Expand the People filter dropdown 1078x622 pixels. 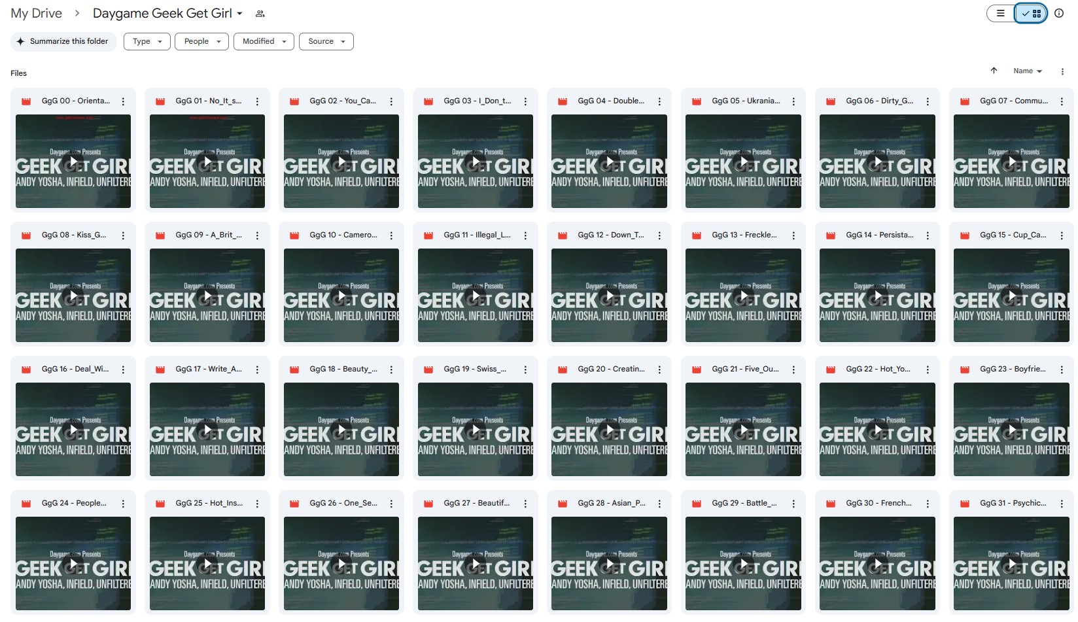click(201, 41)
